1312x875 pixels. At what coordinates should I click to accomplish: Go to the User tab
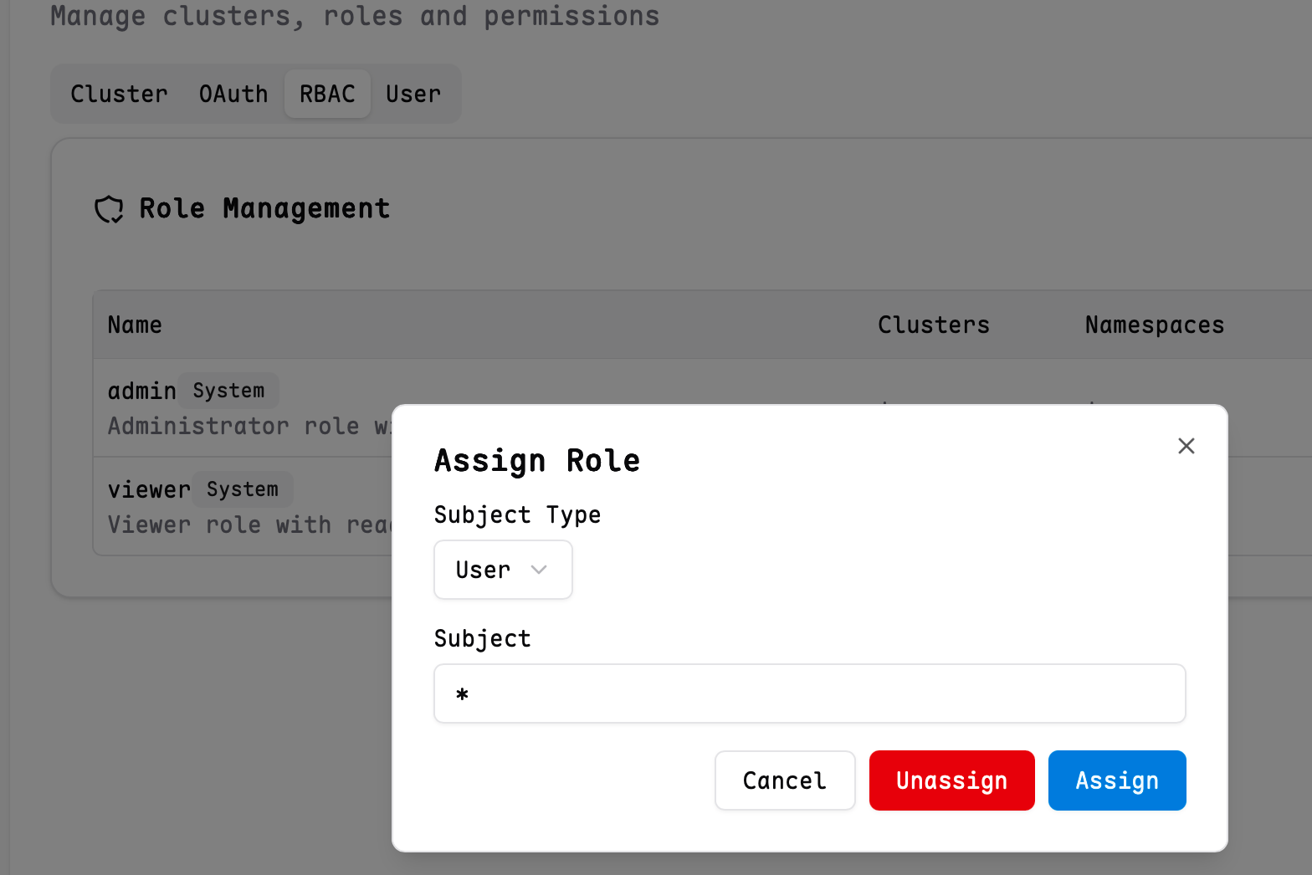tap(413, 94)
